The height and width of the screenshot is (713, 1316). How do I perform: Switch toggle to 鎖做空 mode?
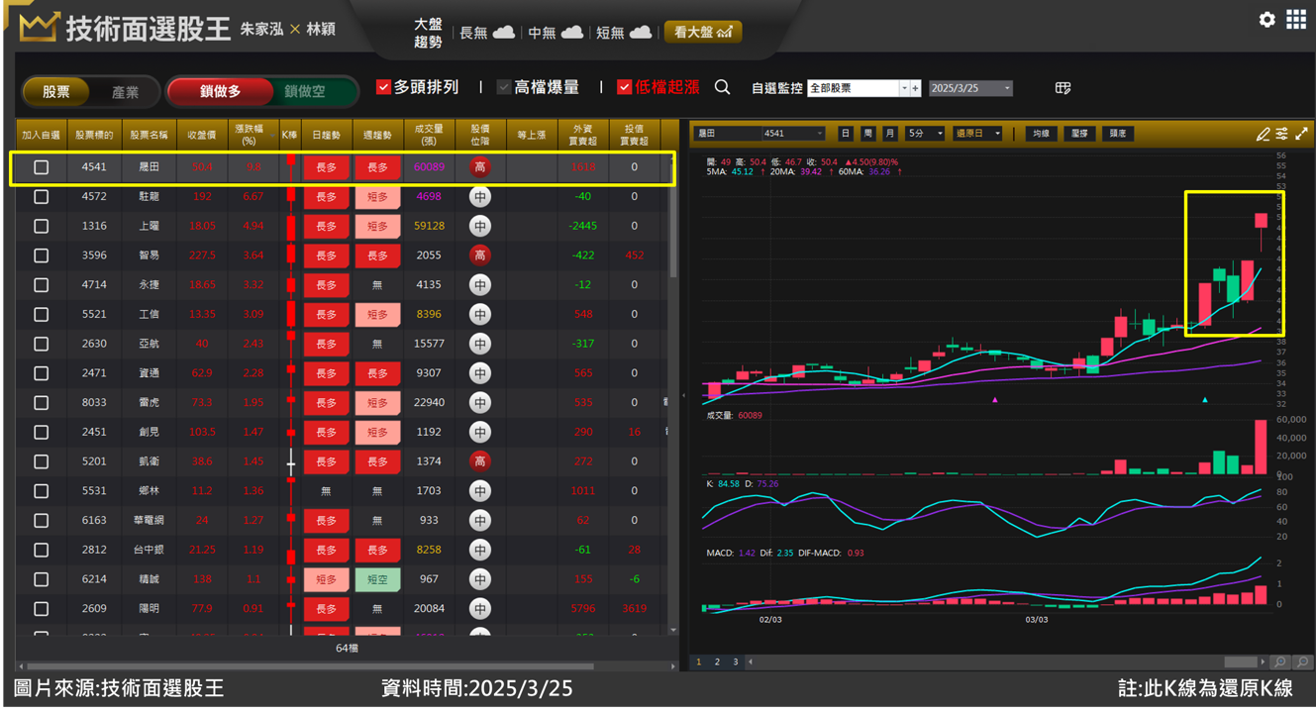point(304,91)
